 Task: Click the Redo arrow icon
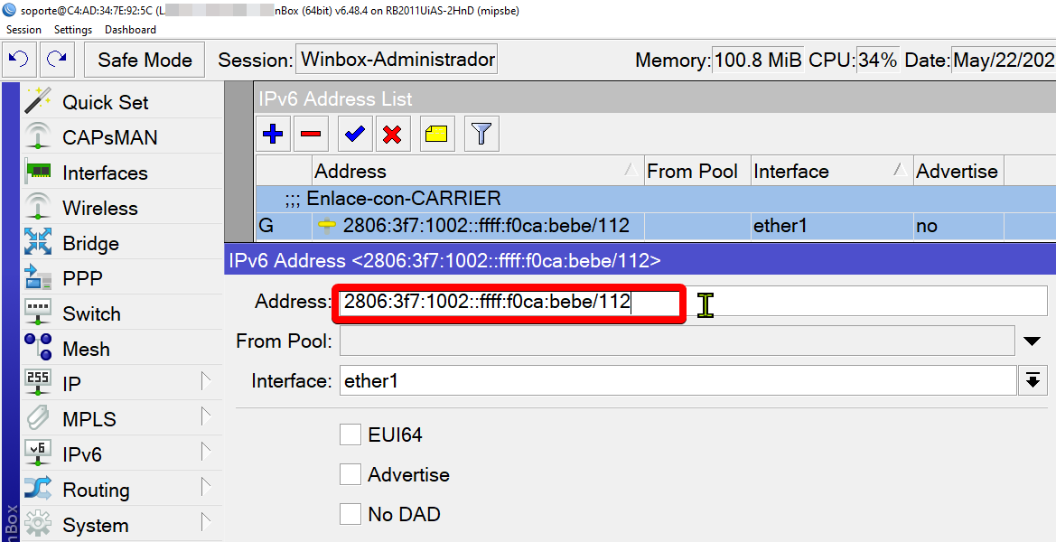[x=56, y=59]
